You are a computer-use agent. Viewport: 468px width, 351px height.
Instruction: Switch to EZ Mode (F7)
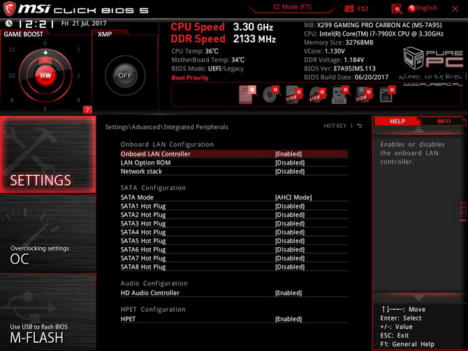[x=292, y=7]
